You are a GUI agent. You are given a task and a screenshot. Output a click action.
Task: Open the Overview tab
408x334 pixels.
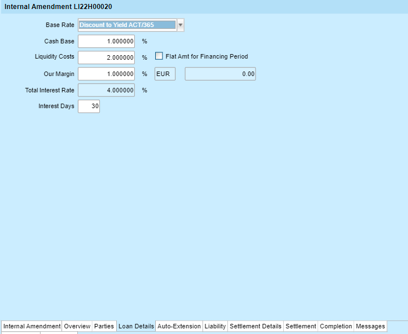coord(77,326)
